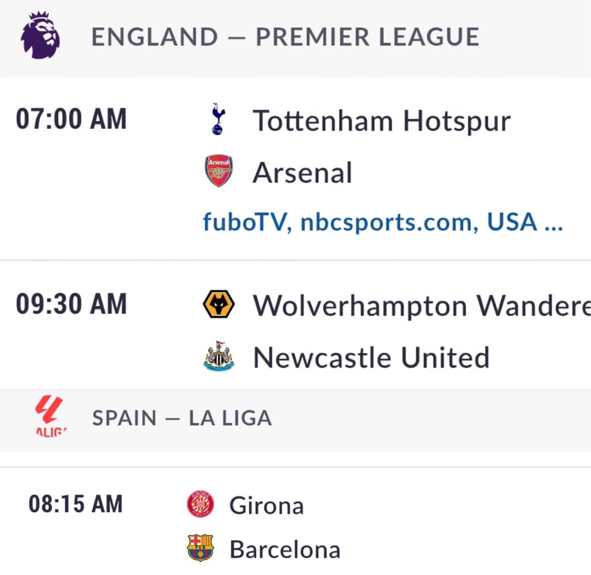
Task: Click the Girona club crest
Action: click(201, 504)
